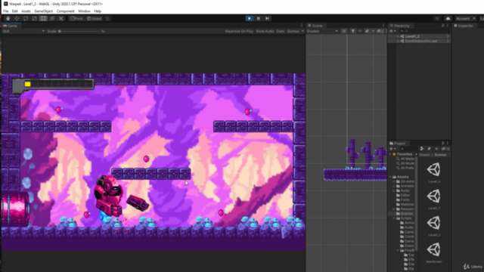Open Hierarchy create plus dropdown
The width and height of the screenshot is (484, 272).
(x=392, y=31)
